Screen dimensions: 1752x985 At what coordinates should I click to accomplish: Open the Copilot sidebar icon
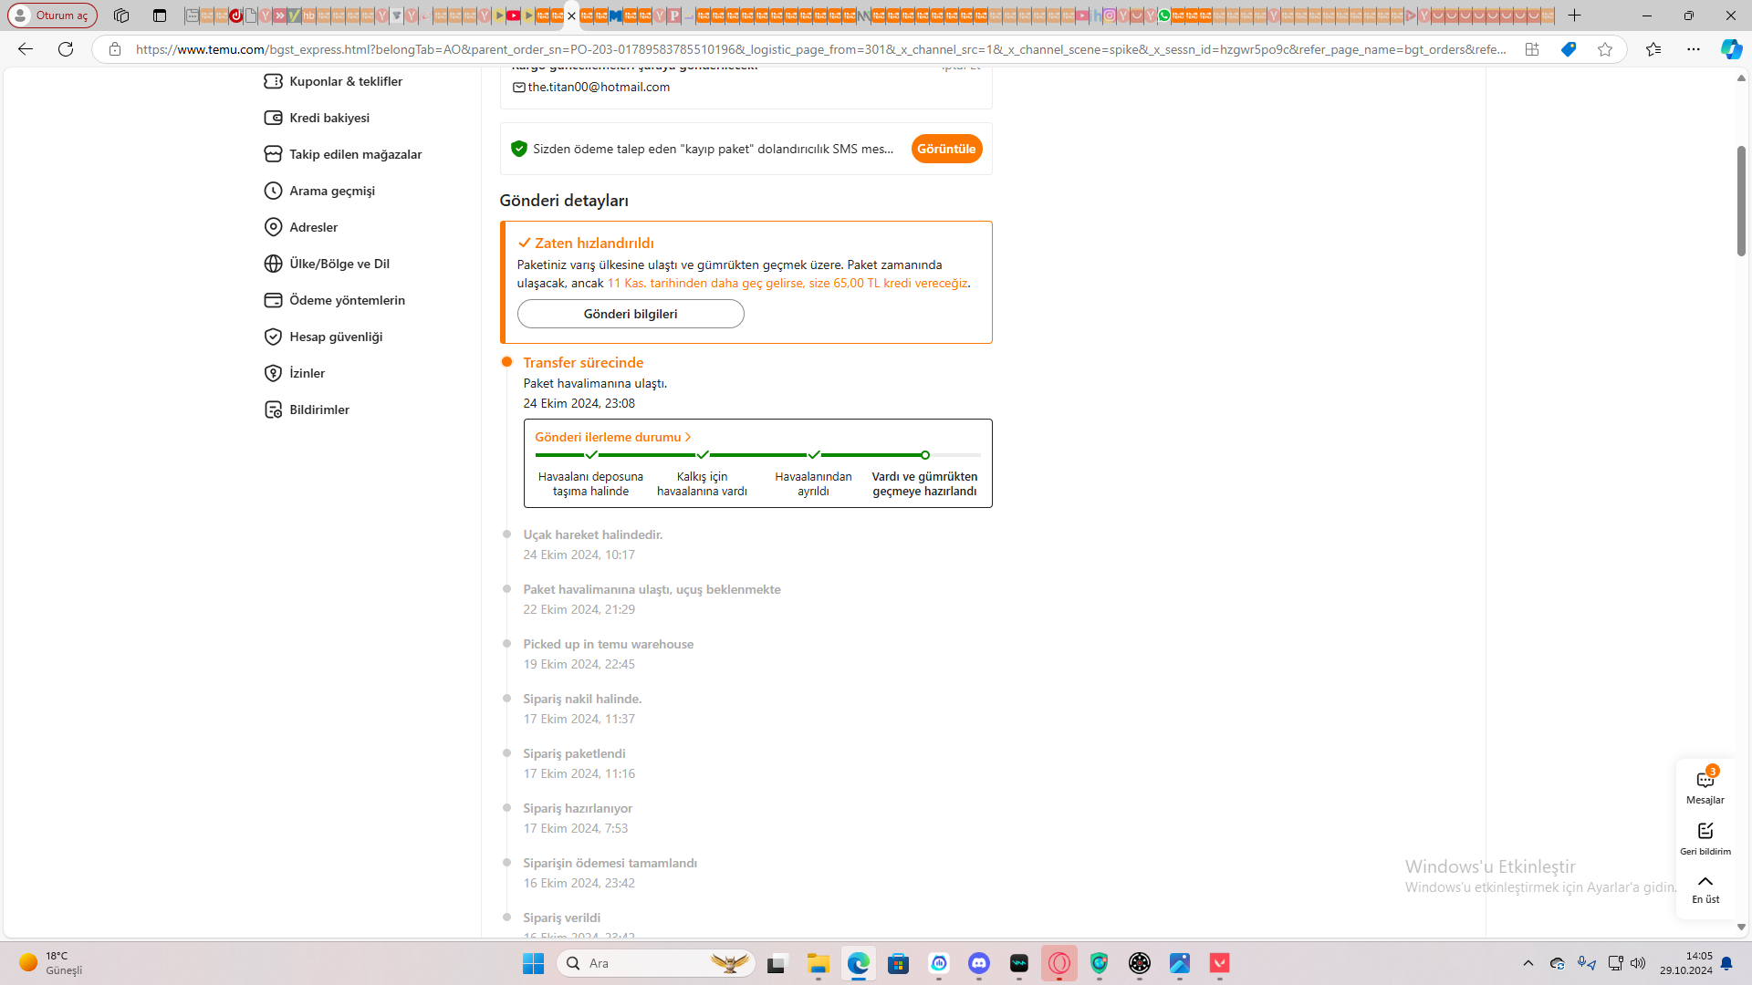tap(1731, 49)
